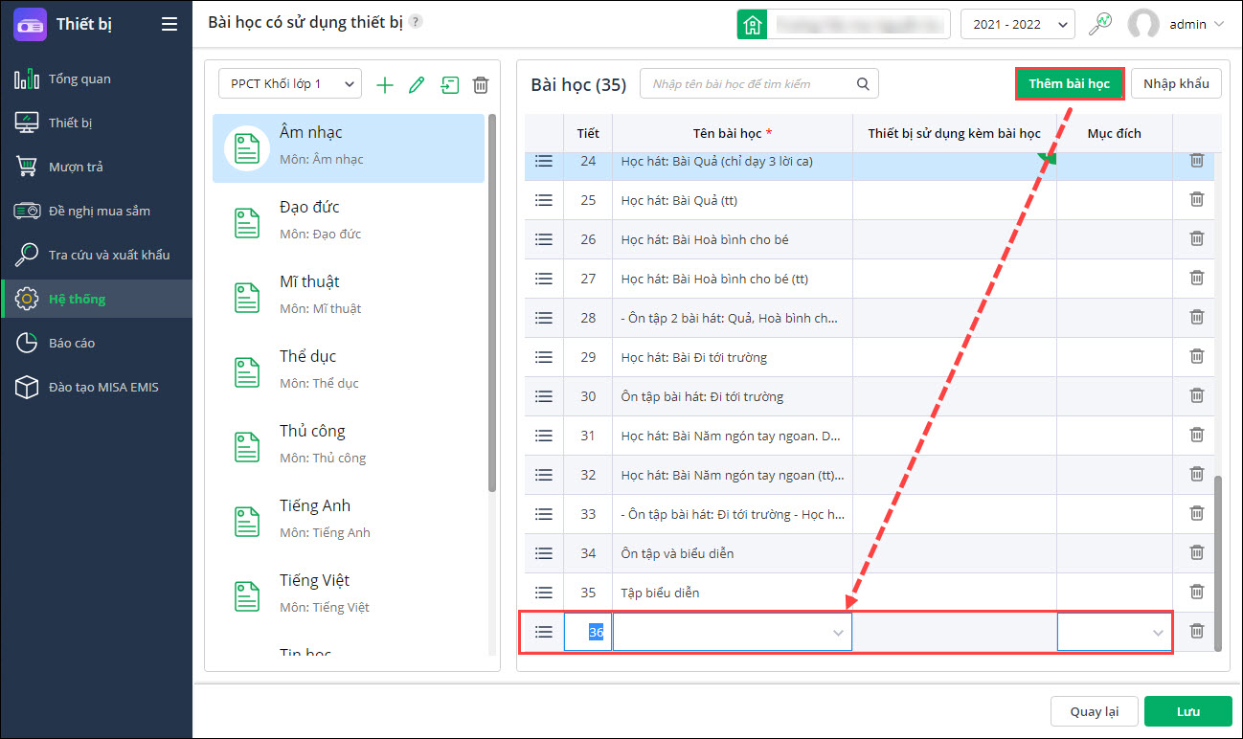The height and width of the screenshot is (739, 1243).
Task: Click the green import icon beside the pencil
Action: coord(449,85)
